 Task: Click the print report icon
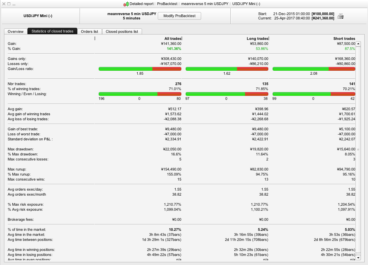tap(340, 16)
